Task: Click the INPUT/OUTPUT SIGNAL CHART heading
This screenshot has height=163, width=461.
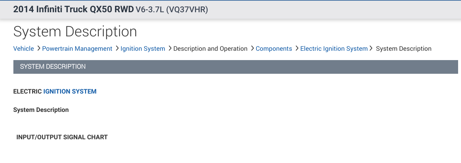Action: point(62,137)
